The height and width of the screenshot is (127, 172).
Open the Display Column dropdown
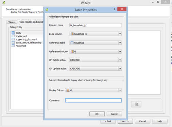click(120, 90)
